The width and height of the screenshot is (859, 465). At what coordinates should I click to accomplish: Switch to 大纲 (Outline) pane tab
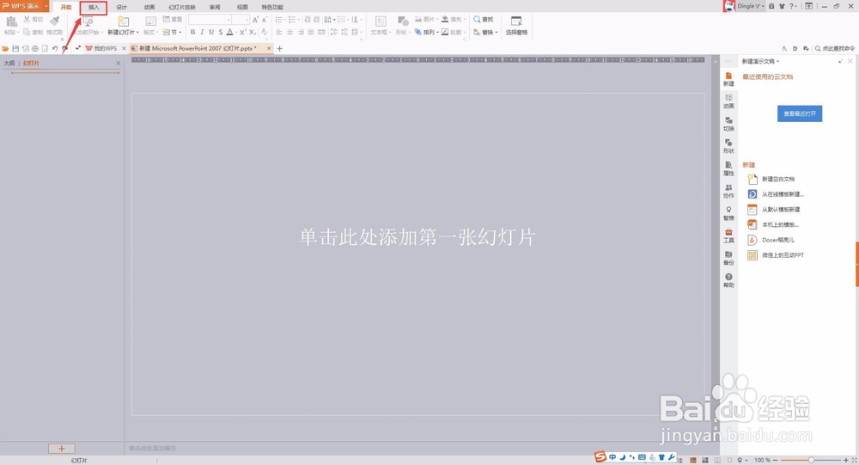coord(9,63)
